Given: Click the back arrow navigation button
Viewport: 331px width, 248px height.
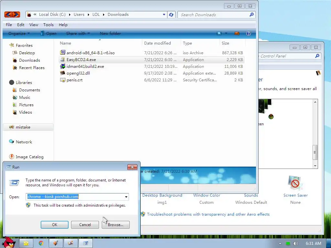Looking at the screenshot, I should 8,14.
